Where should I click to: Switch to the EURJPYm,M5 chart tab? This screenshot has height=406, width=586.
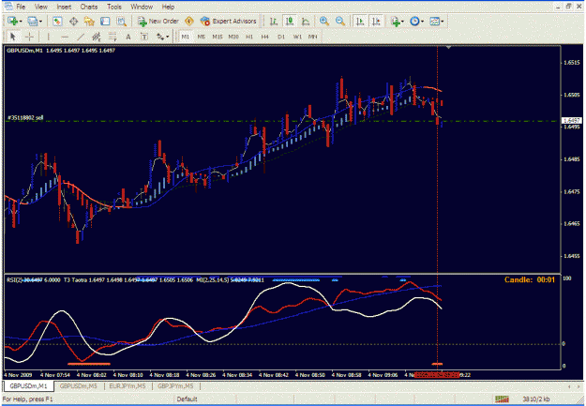click(128, 385)
